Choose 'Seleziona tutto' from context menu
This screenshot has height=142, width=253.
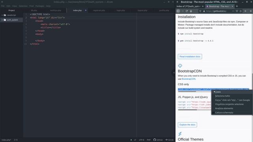pos(232,96)
